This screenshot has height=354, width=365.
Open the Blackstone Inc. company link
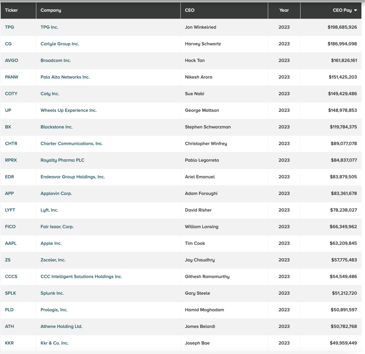tap(57, 127)
